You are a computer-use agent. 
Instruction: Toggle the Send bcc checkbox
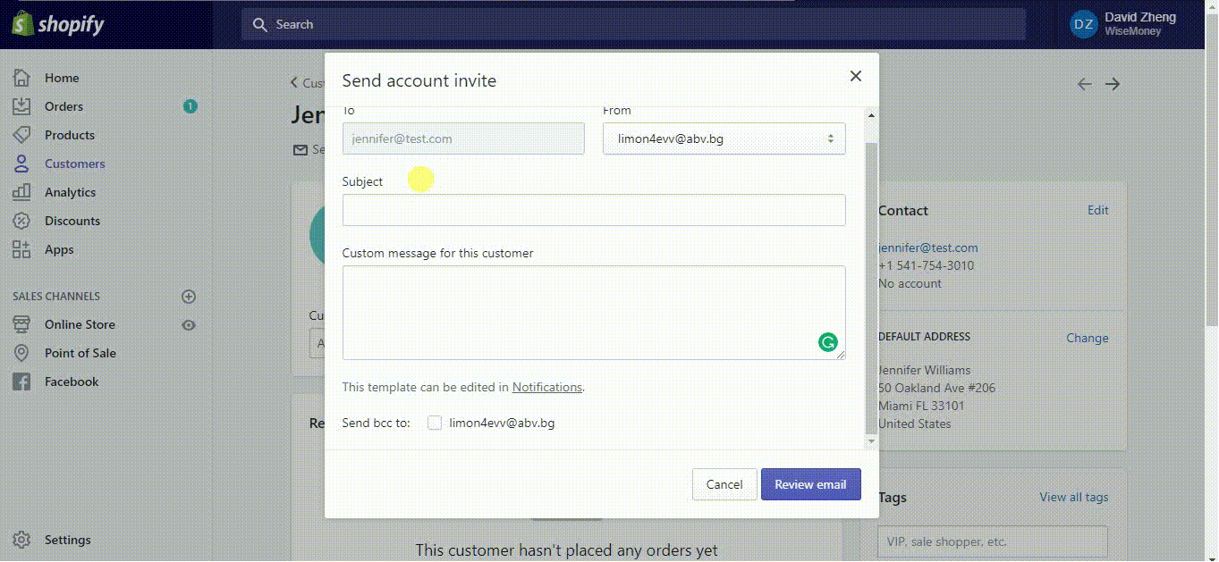pyautogui.click(x=435, y=423)
